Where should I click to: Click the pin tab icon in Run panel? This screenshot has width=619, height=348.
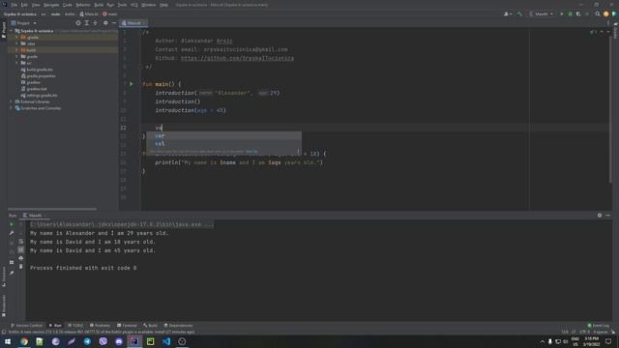click(x=12, y=273)
